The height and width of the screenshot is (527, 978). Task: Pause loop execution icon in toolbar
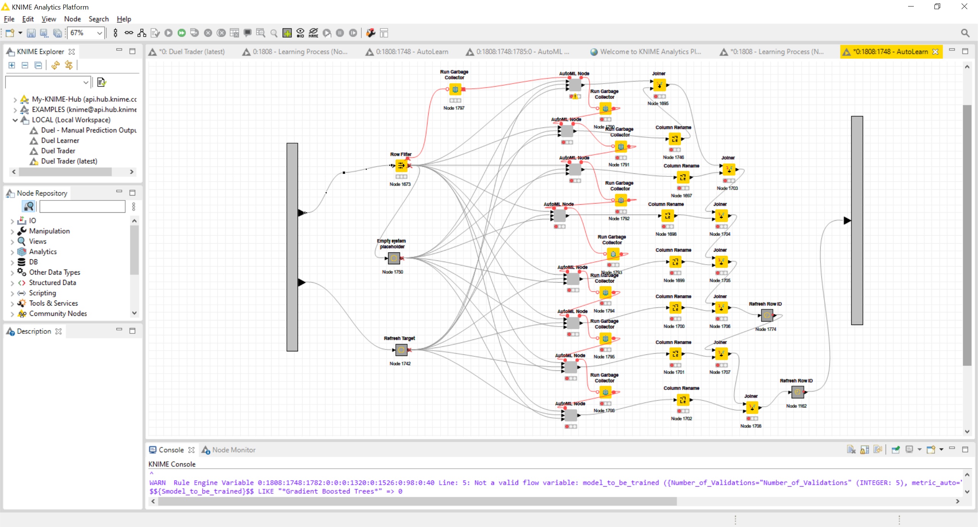click(x=340, y=33)
